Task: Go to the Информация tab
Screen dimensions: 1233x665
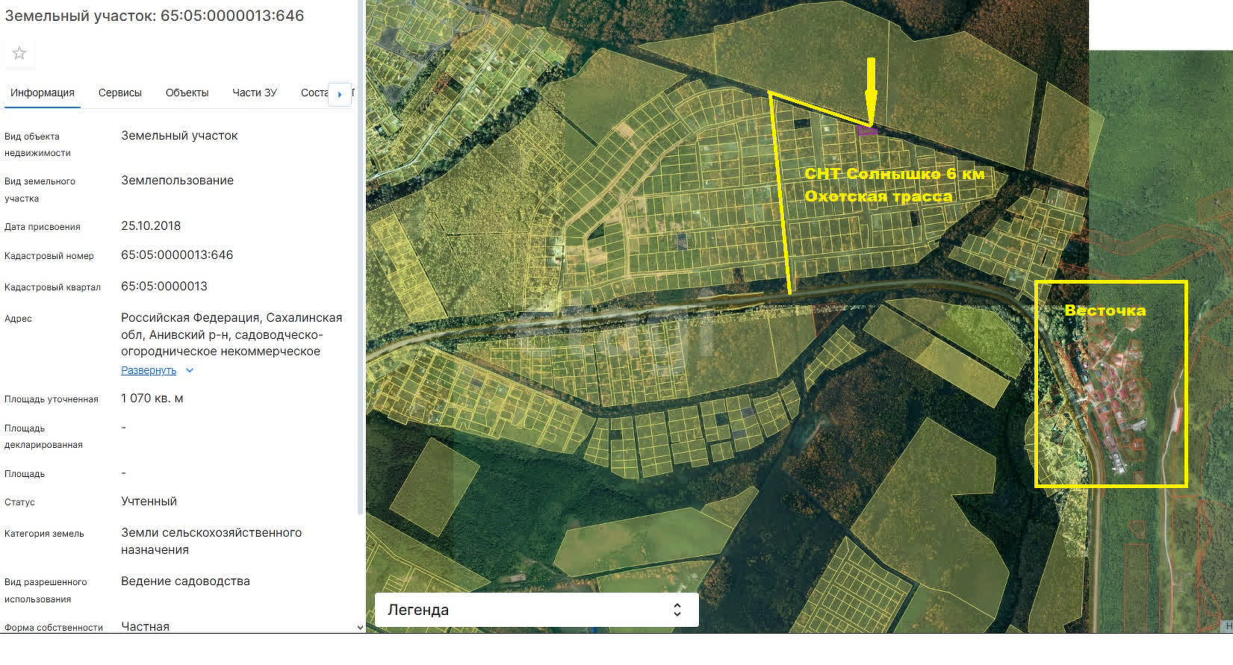Action: point(43,93)
